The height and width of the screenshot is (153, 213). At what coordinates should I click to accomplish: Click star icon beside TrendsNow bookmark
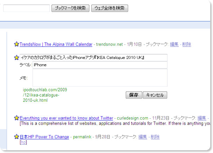[x=16, y=44]
